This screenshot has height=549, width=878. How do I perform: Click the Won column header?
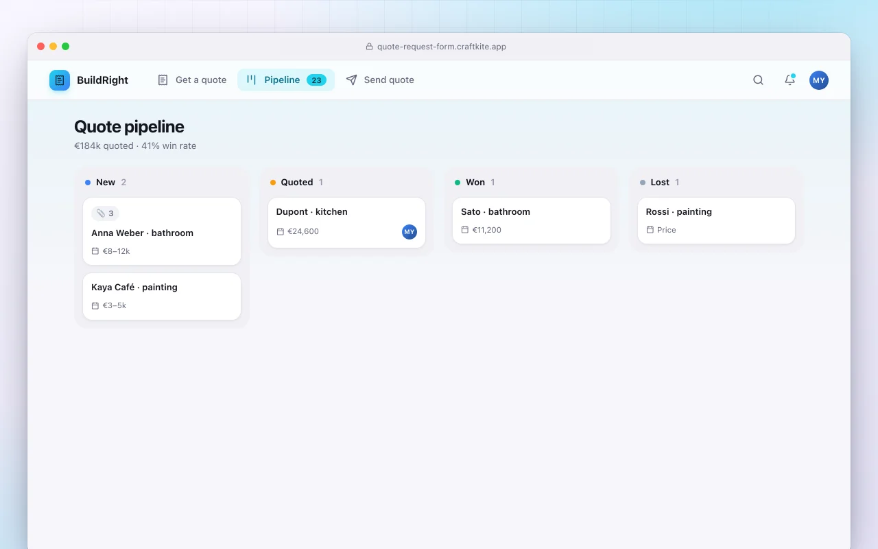[475, 183]
